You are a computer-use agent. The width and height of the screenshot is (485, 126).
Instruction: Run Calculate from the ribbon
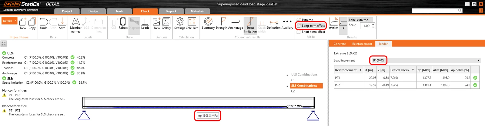[192, 24]
